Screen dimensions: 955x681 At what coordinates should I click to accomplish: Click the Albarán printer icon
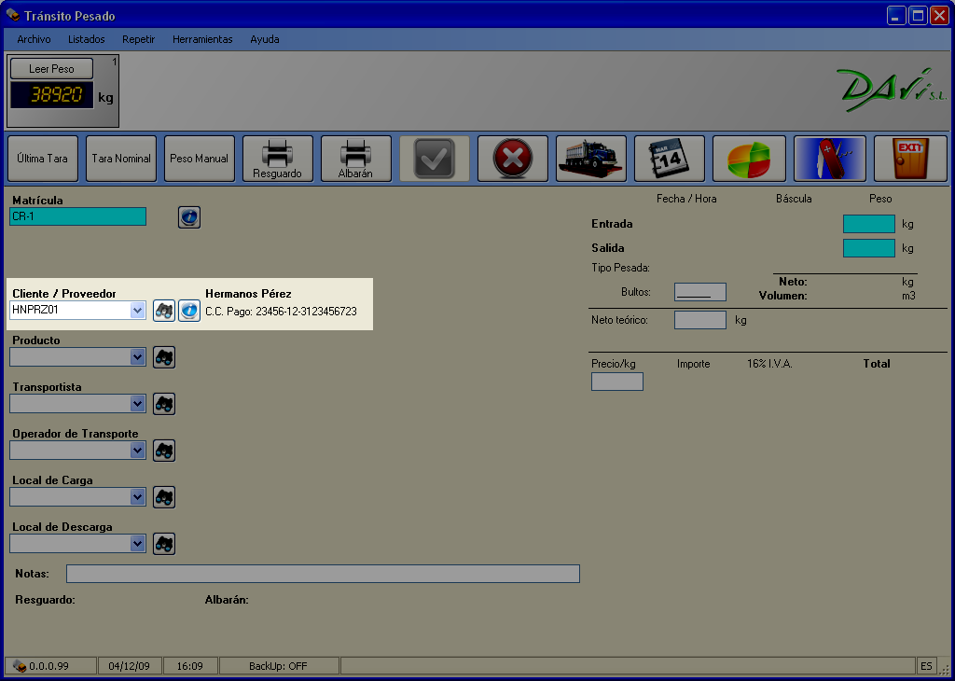[x=355, y=159]
